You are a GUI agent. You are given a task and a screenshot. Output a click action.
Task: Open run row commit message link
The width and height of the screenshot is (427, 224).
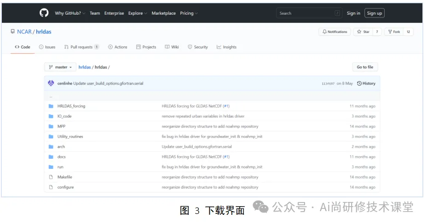click(212, 167)
